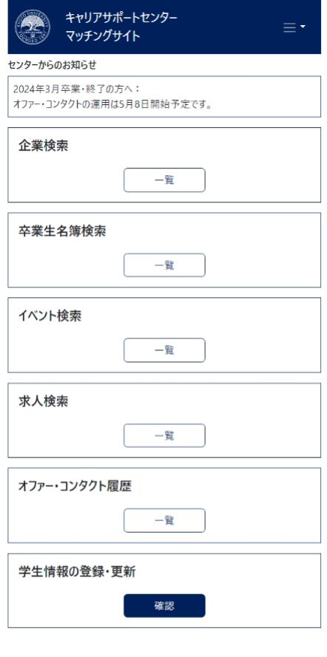View the 一覧 list under 求人検索
327x657 pixels.
point(164,436)
